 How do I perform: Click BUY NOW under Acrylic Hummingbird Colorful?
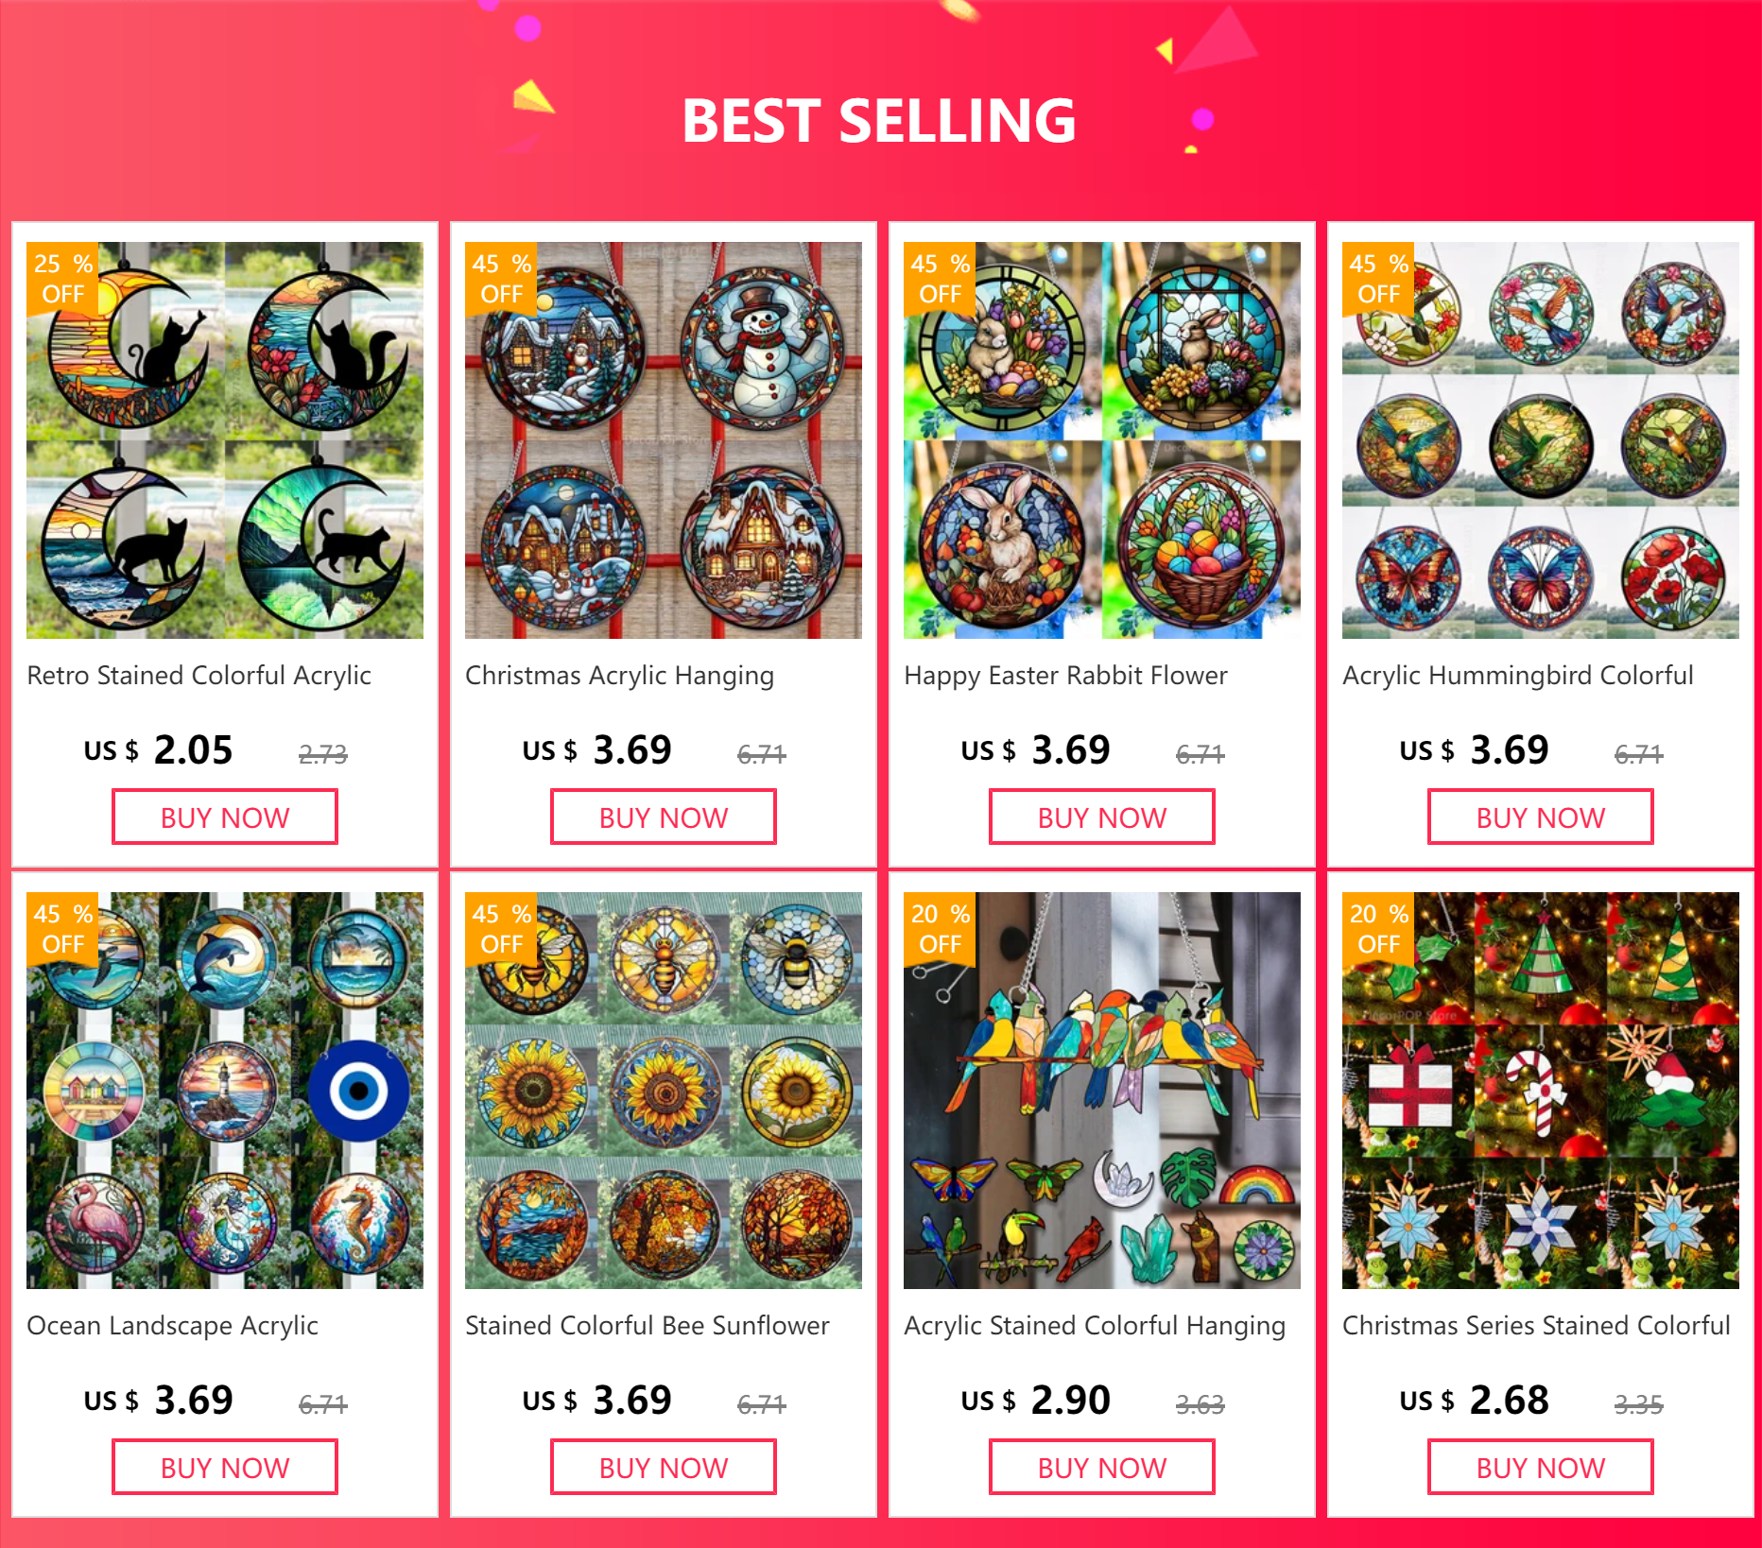click(1541, 817)
